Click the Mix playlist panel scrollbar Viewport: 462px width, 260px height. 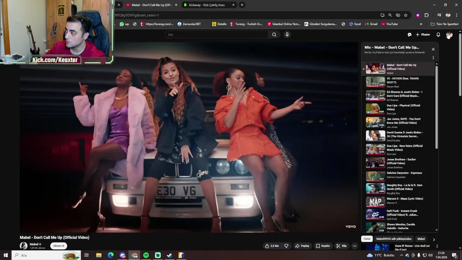coord(436,107)
